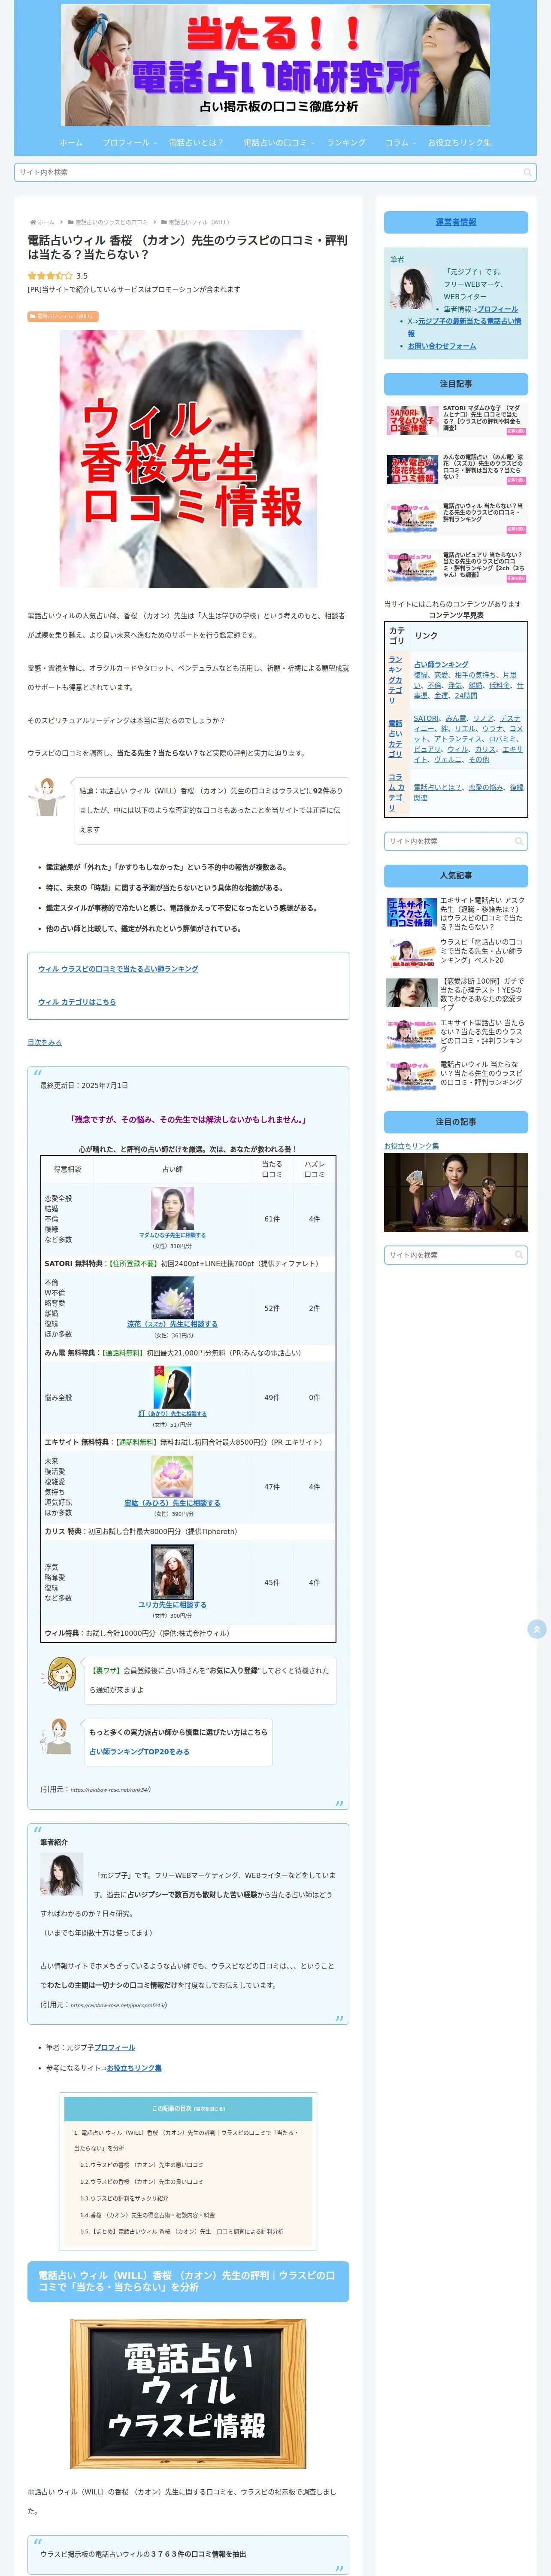The image size is (551, 2576).
Task: Click マダムひな子先生's photo in the table
Action: coord(172,1209)
